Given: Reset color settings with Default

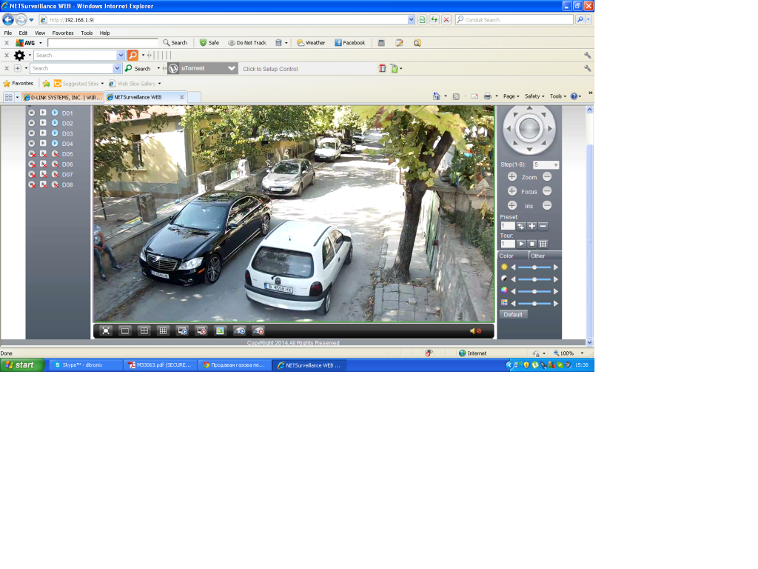Looking at the screenshot, I should [x=513, y=314].
